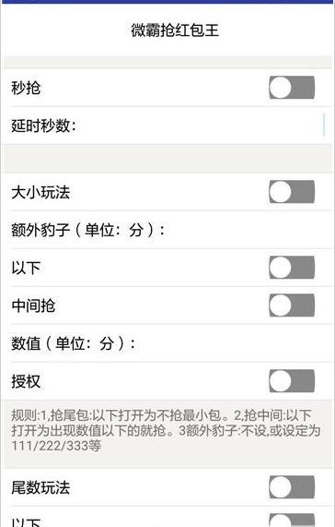This screenshot has width=335, height=527.
Task: Select the 大小玩法 label text
Action: (x=40, y=193)
